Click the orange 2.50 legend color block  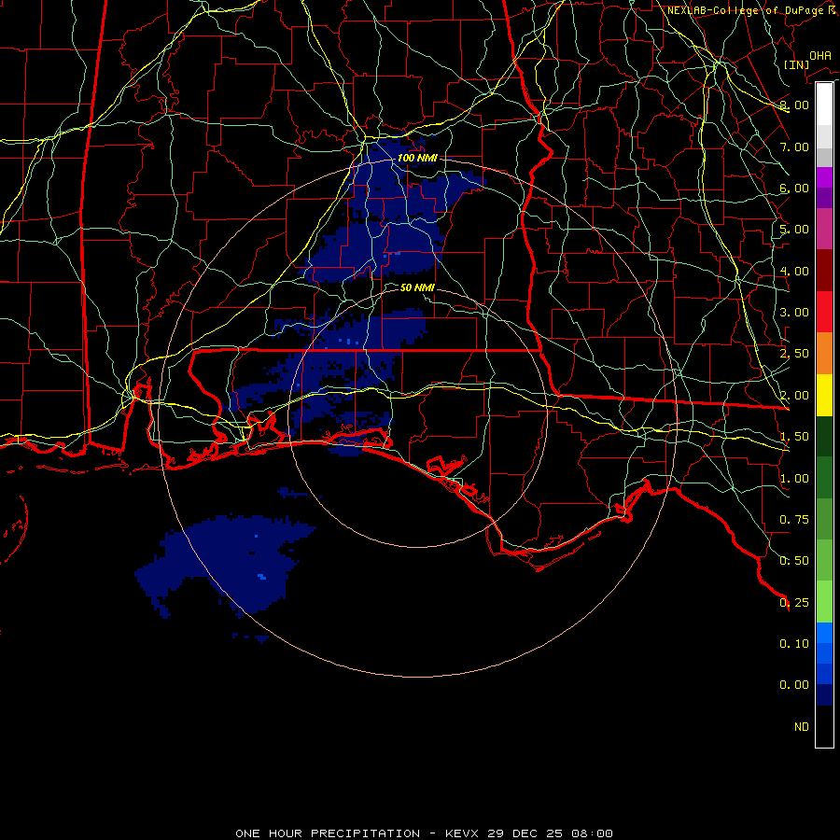[824, 353]
